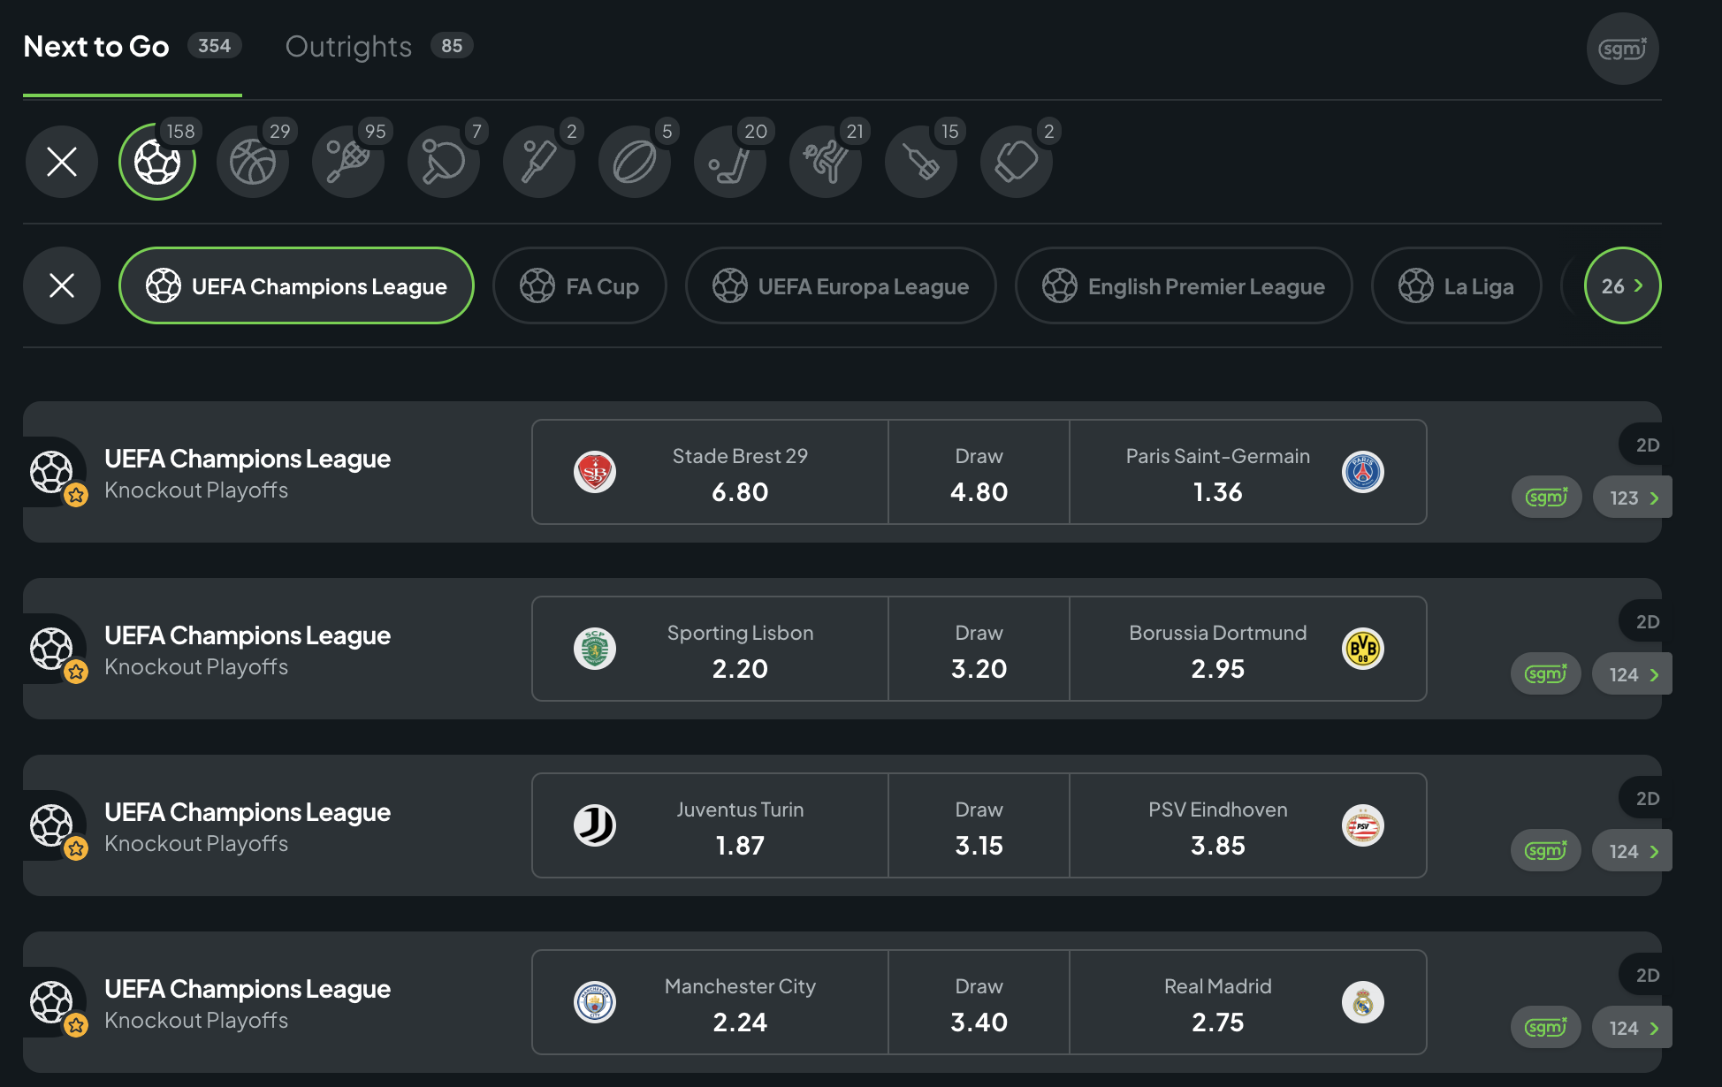This screenshot has height=1087, width=1722.
Task: Expand 124 markets for Sporting vs Dortmund
Action: (1633, 673)
